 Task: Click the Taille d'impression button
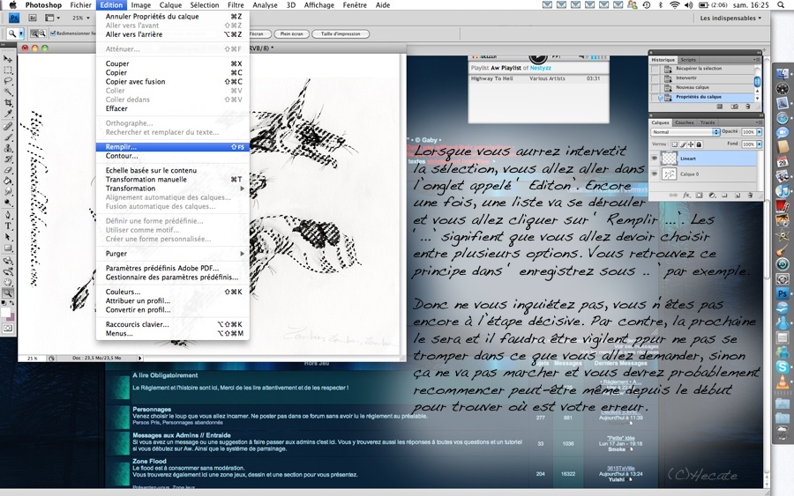click(341, 33)
